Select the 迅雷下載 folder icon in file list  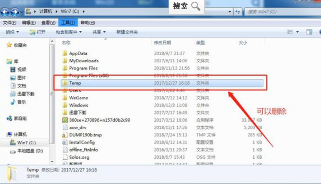tap(65, 113)
